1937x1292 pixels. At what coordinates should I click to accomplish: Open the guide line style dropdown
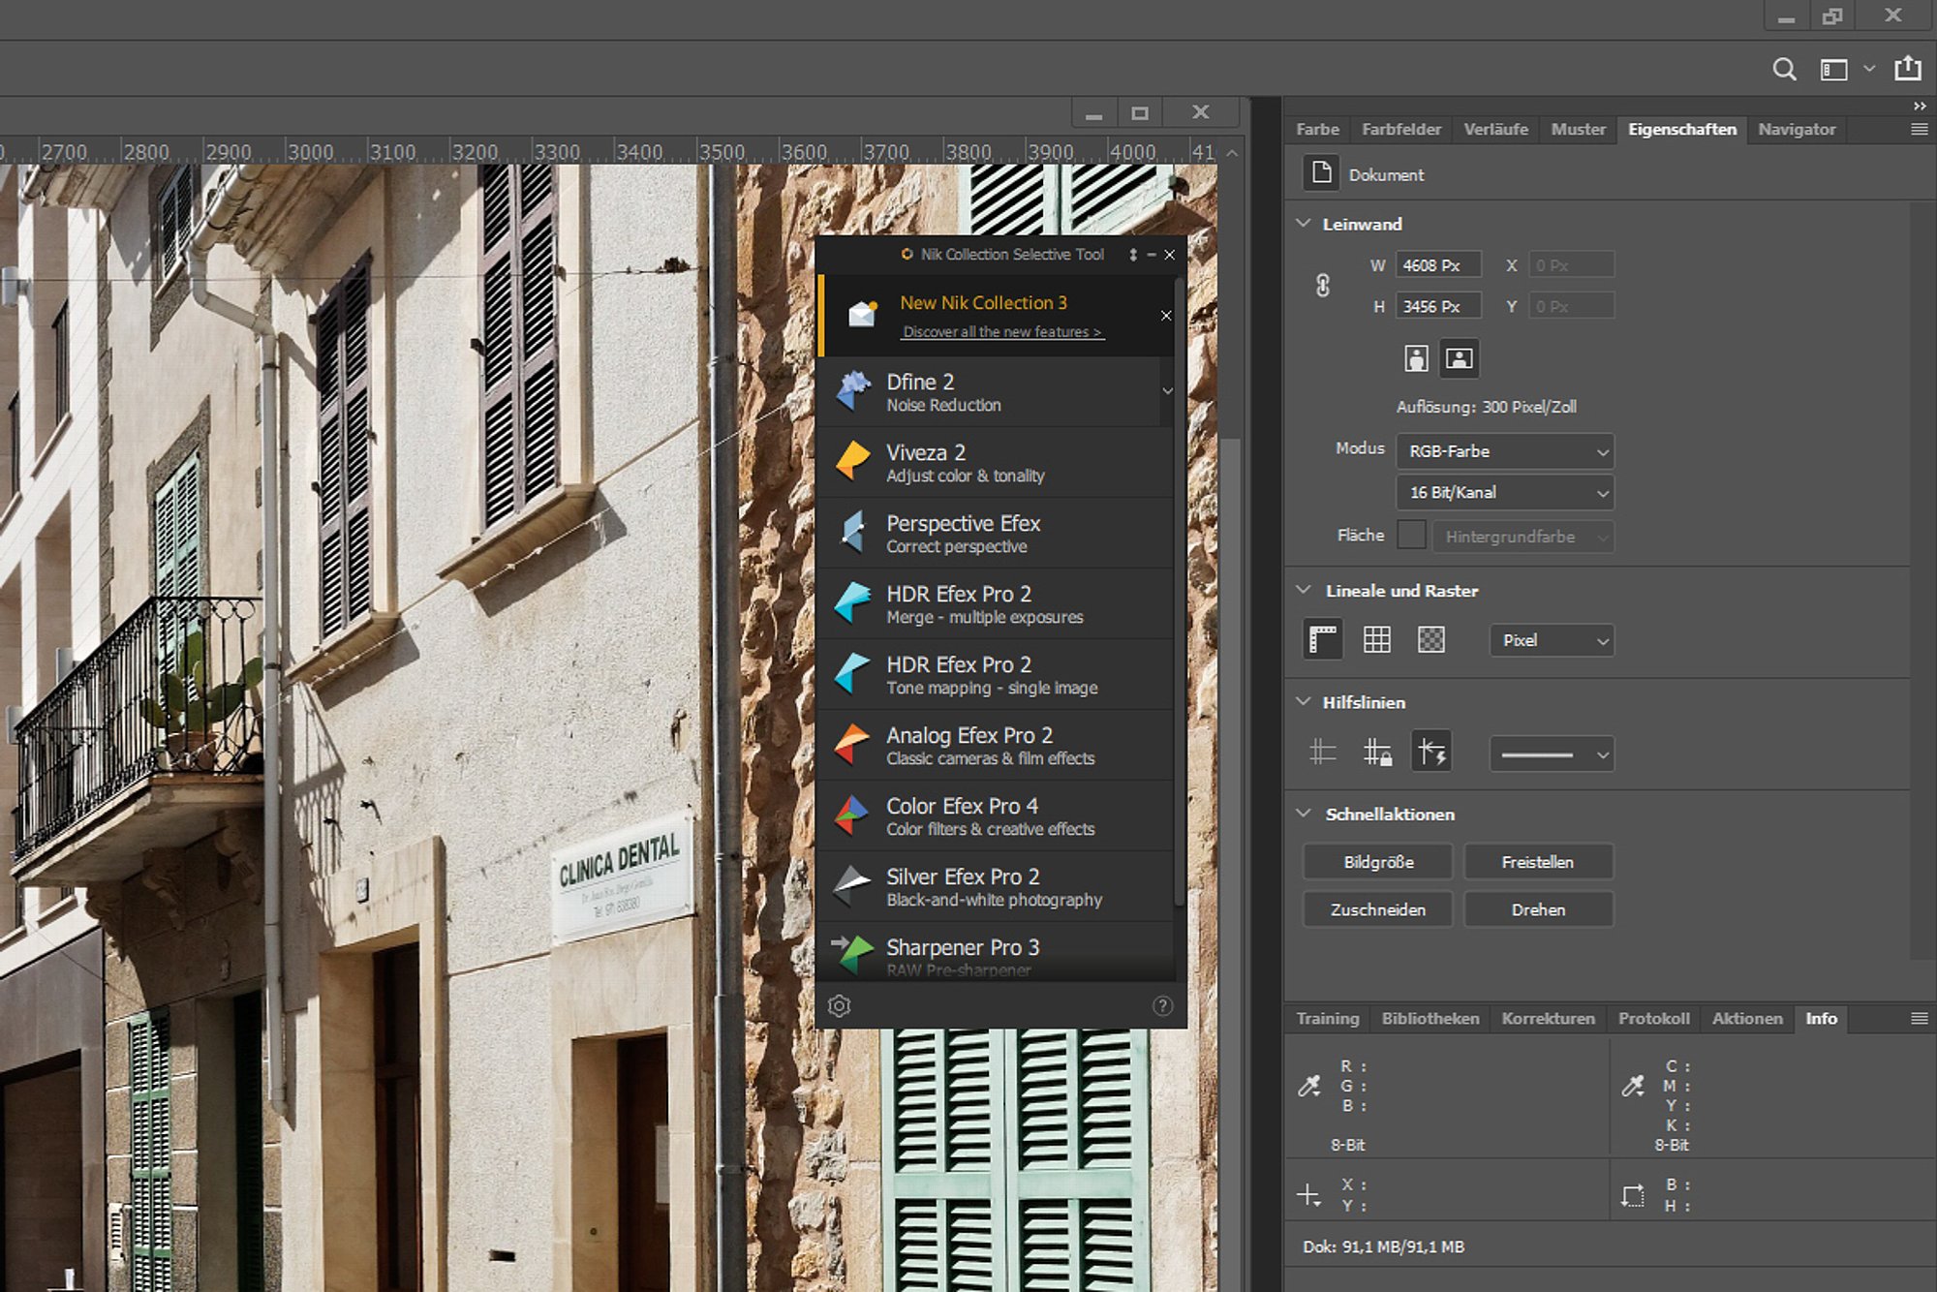pyautogui.click(x=1552, y=754)
